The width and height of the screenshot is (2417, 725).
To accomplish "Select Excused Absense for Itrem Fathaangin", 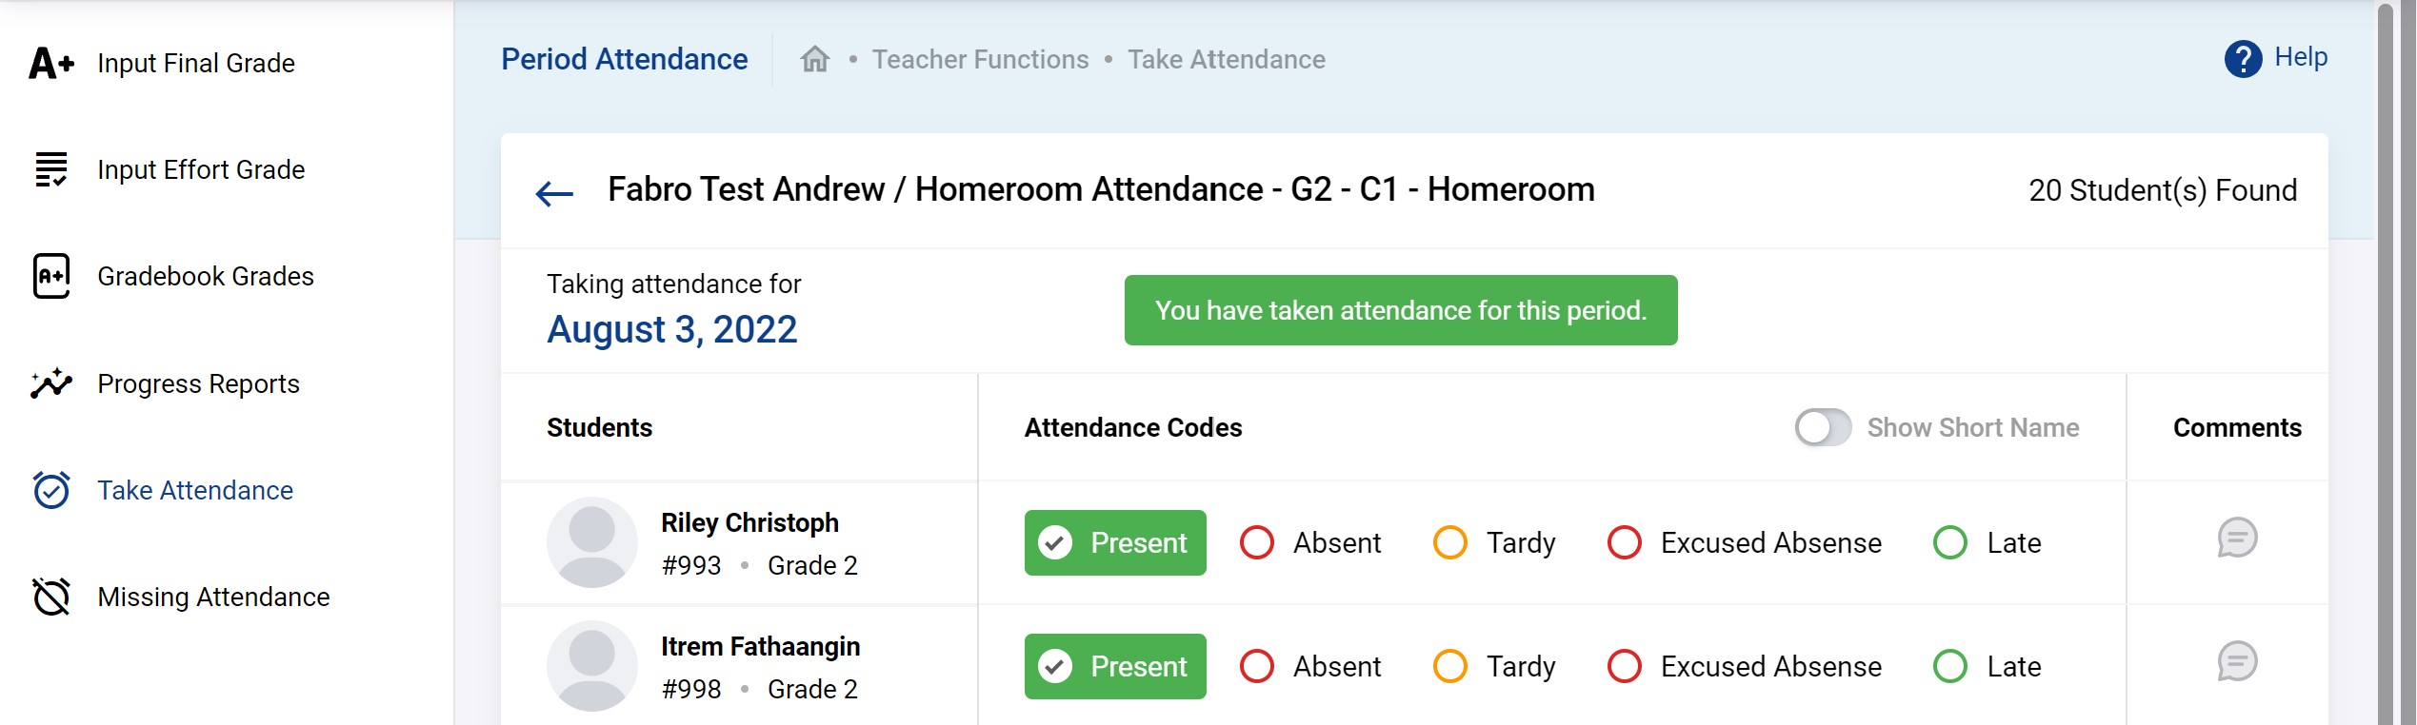I will point(1625,667).
